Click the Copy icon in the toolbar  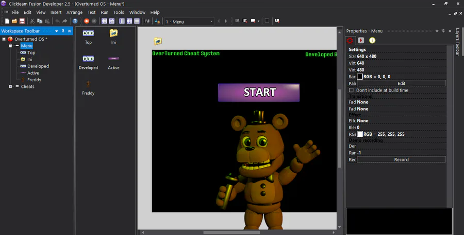(x=39, y=21)
